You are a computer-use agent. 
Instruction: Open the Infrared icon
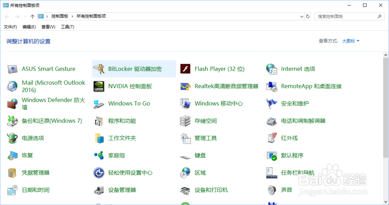tap(272, 138)
